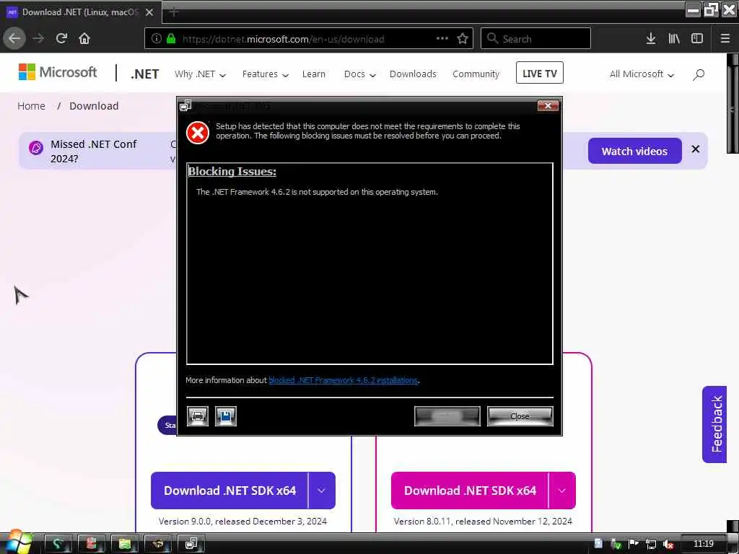739x554 pixels.
Task: Click the Microsoft logo
Action: coord(58,72)
